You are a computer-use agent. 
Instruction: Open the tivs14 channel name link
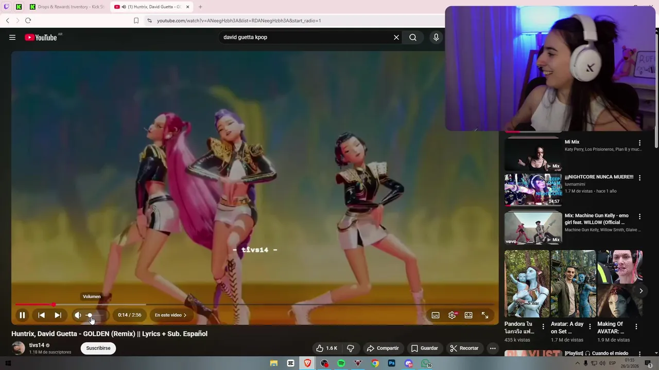click(37, 345)
